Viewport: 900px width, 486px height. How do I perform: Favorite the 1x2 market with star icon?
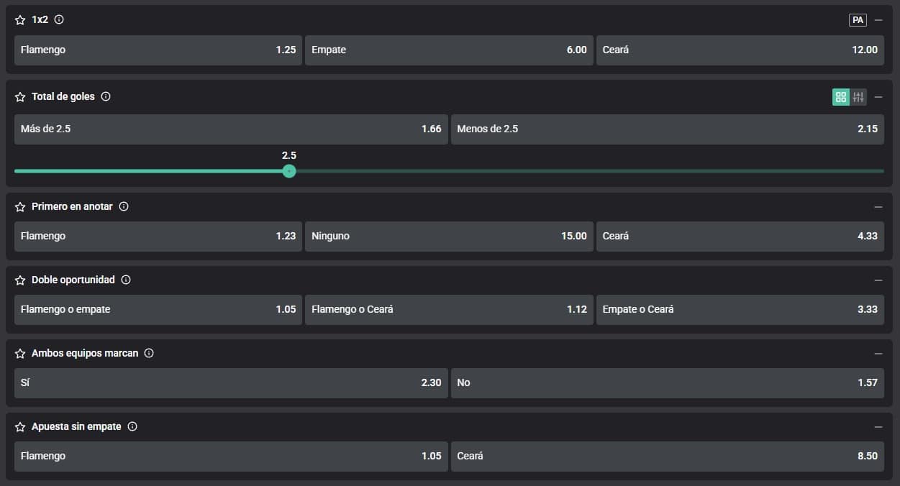tap(20, 20)
